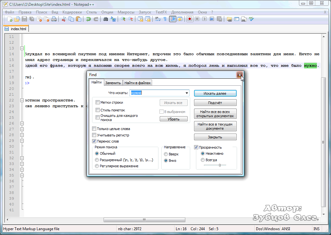The height and width of the screenshot is (235, 331).
Task: Click the Close document toolbar icon
Action: coord(39,19)
